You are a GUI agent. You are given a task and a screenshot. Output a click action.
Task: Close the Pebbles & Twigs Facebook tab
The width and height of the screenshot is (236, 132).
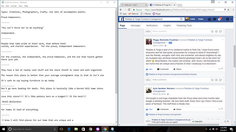point(174,5)
